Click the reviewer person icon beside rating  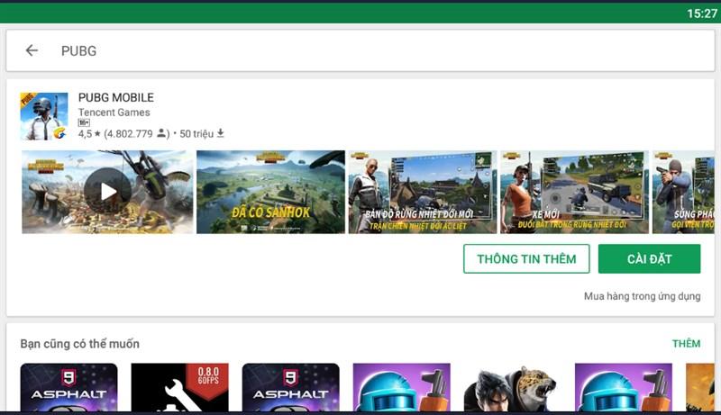(162, 133)
